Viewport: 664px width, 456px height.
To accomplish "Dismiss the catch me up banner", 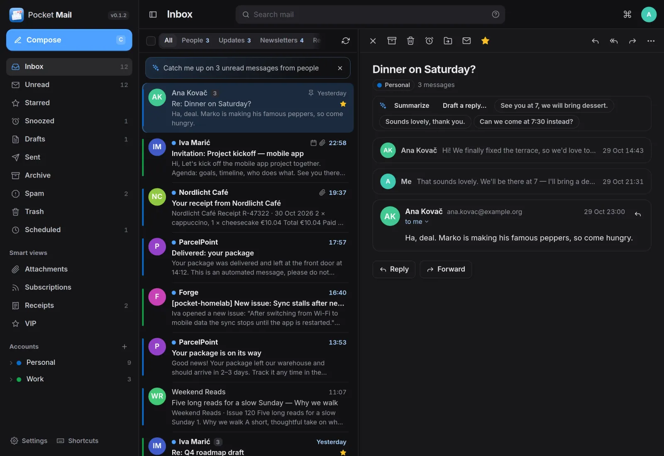I will coord(340,68).
